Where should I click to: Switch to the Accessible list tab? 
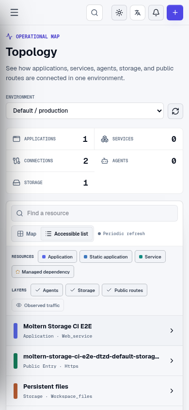point(66,234)
